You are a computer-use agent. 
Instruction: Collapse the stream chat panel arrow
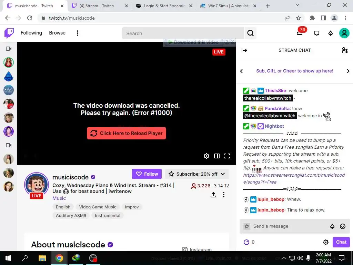[244, 50]
